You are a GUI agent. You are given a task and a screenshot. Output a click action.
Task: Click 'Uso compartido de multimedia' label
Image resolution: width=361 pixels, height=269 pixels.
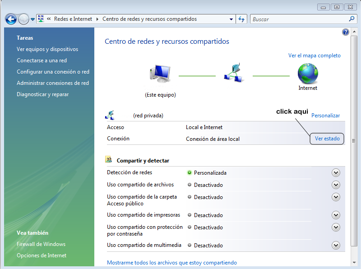tap(144, 245)
